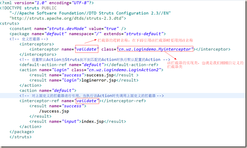Click the result name value "input"
The width and height of the screenshot is (247, 148).
tap(70, 122)
